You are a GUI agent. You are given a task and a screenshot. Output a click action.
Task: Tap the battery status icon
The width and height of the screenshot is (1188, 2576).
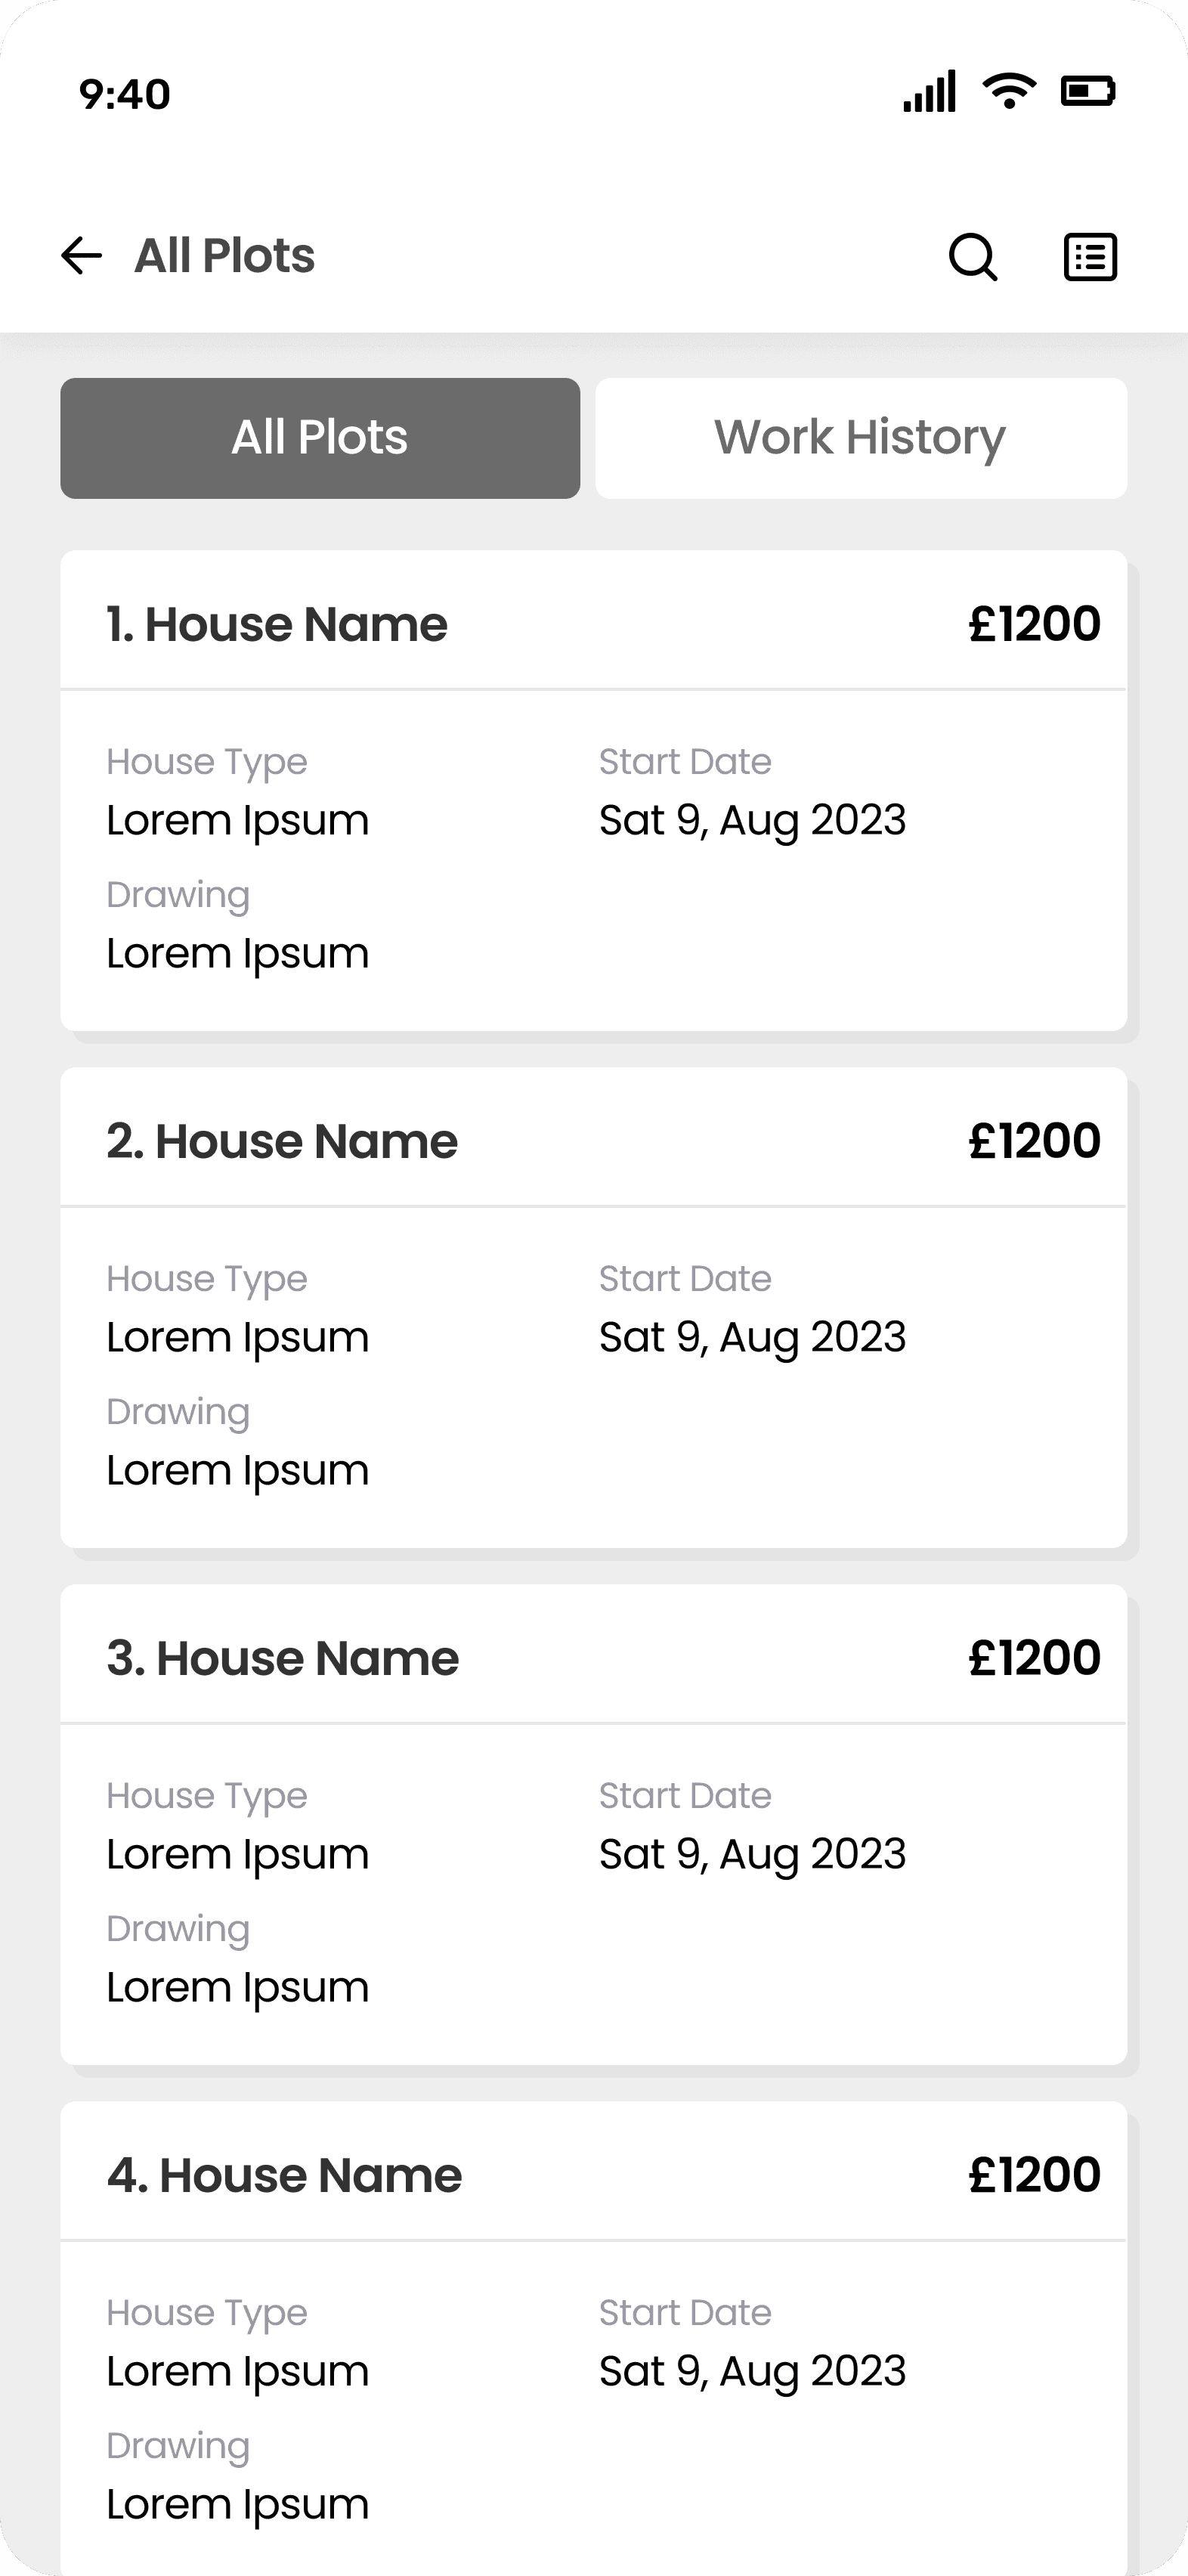tap(1087, 91)
